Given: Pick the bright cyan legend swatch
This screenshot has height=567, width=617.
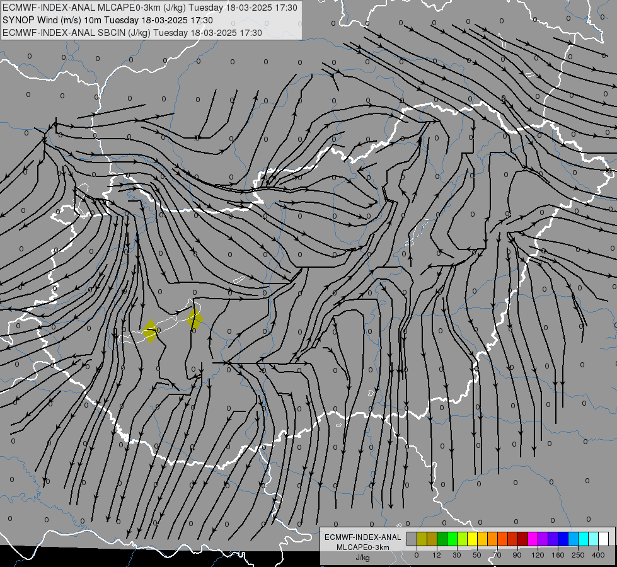Looking at the screenshot, I should 584,539.
